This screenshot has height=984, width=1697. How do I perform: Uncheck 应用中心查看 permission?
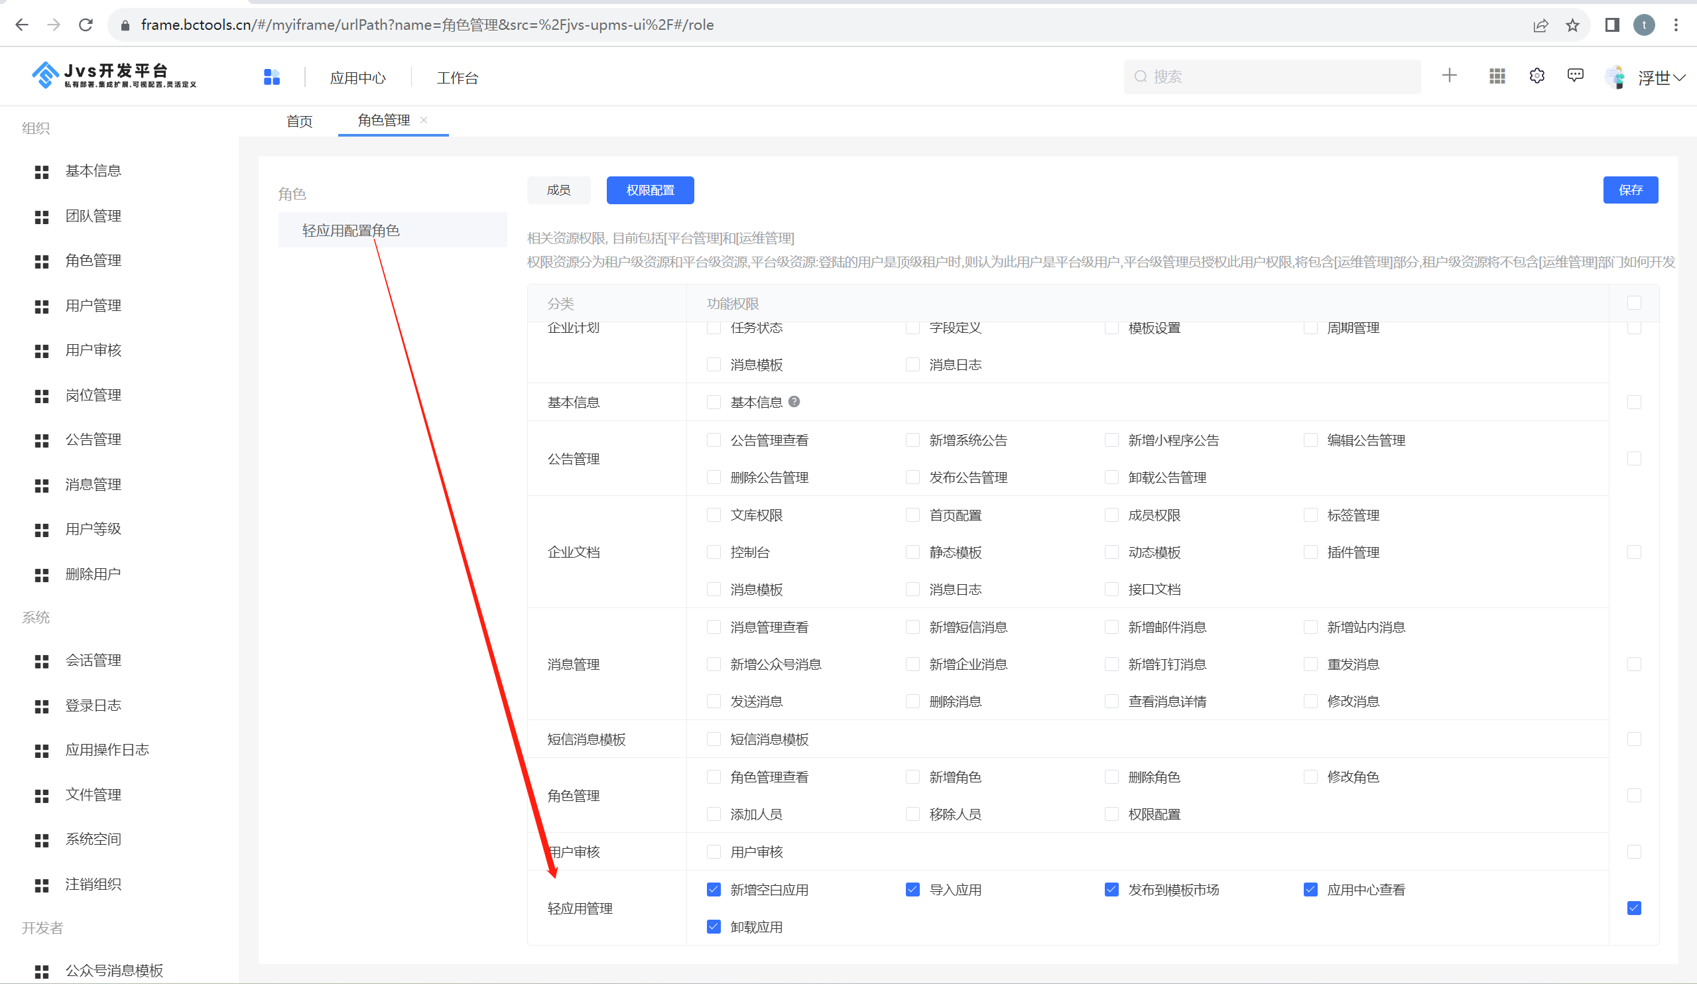[x=1310, y=890]
